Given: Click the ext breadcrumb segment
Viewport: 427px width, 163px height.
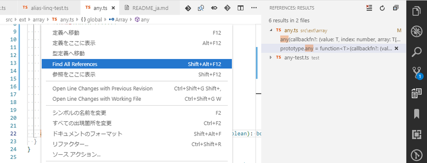Looking at the screenshot, I should pos(23,20).
